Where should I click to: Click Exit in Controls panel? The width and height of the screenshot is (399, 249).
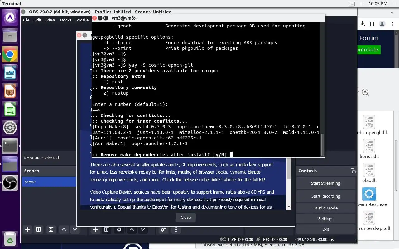(x=325, y=229)
